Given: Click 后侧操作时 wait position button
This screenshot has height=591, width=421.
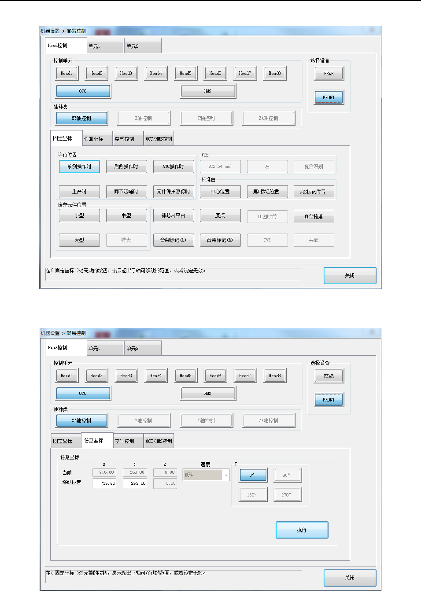Looking at the screenshot, I should pyautogui.click(x=126, y=167).
